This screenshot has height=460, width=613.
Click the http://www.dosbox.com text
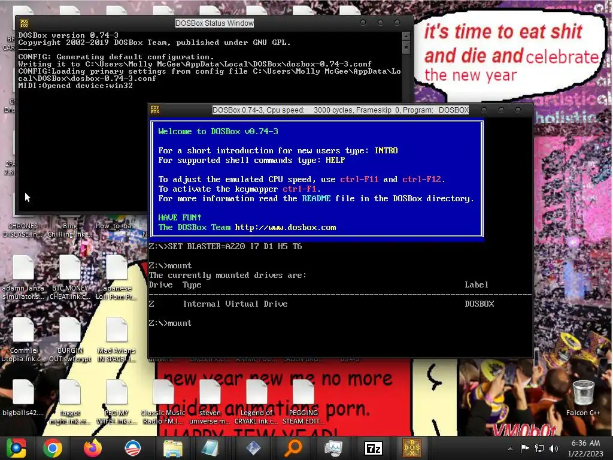pyautogui.click(x=286, y=227)
